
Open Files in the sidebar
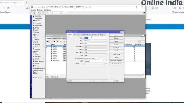37,51
